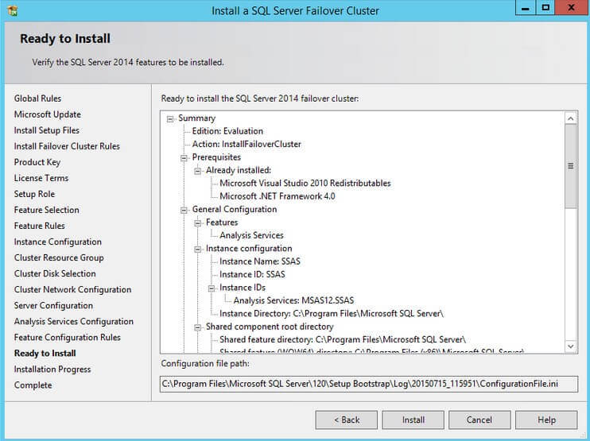The image size is (590, 441).
Task: Go to Product Key step
Action: pos(37,162)
